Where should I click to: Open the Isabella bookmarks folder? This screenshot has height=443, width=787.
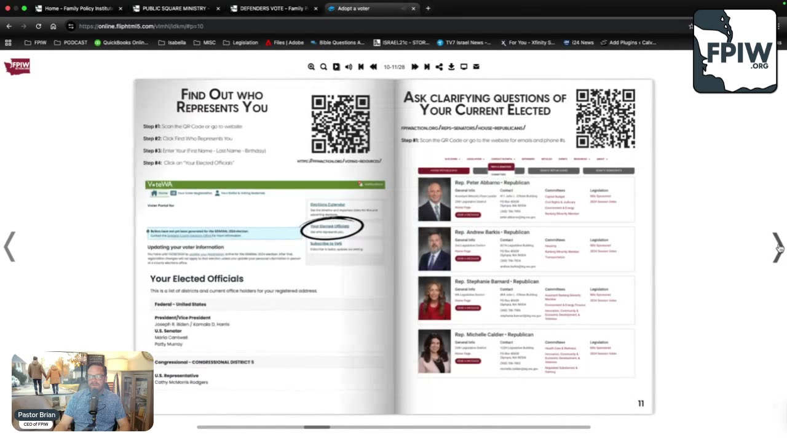[172, 42]
